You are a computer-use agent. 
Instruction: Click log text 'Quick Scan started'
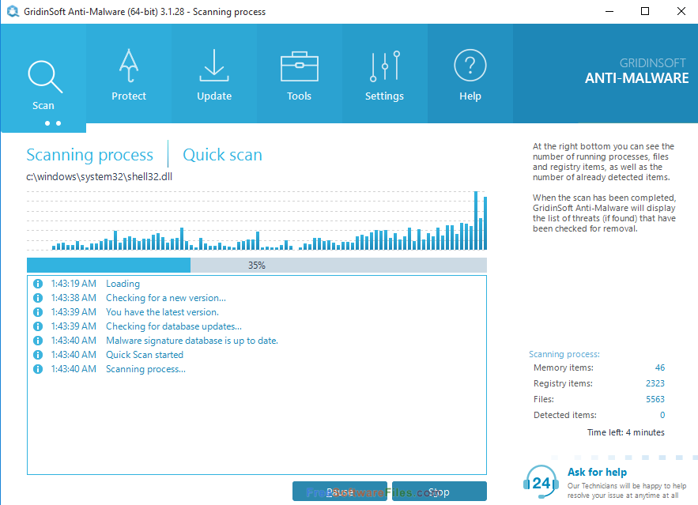(x=145, y=355)
